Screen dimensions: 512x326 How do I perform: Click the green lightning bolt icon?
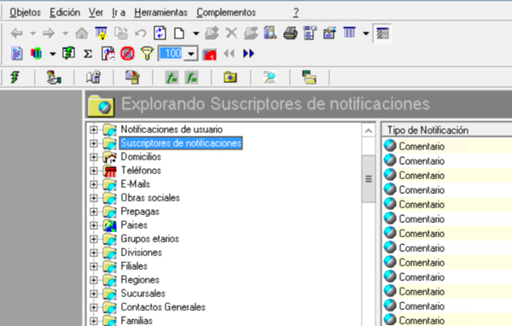pos(15,78)
